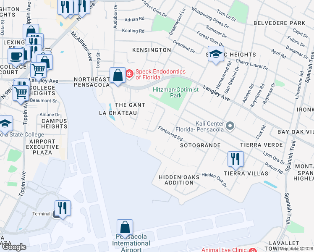Click the restaurant marker beside the airport Terminal
314x252 pixels.
point(63,209)
